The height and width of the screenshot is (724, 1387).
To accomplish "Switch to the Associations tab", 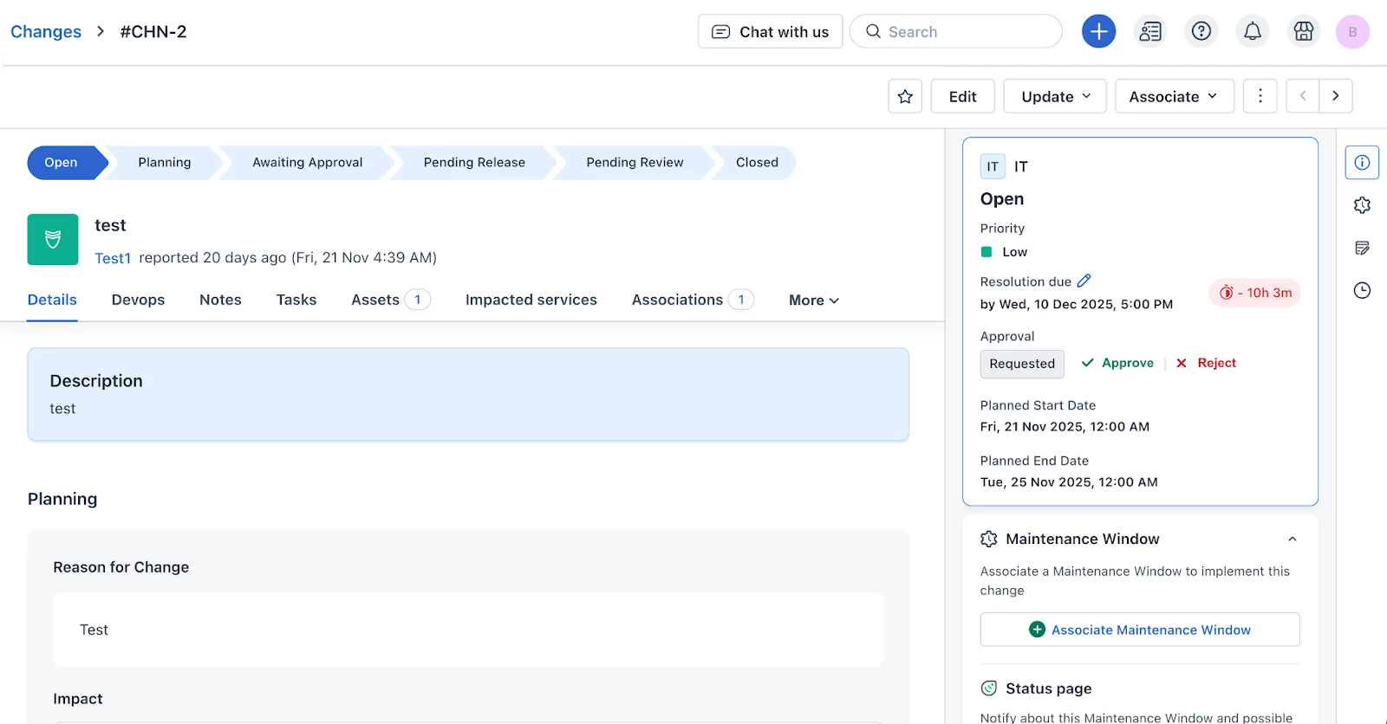I will [x=693, y=300].
